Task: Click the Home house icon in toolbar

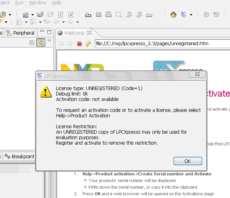Action: pyautogui.click(x=173, y=14)
